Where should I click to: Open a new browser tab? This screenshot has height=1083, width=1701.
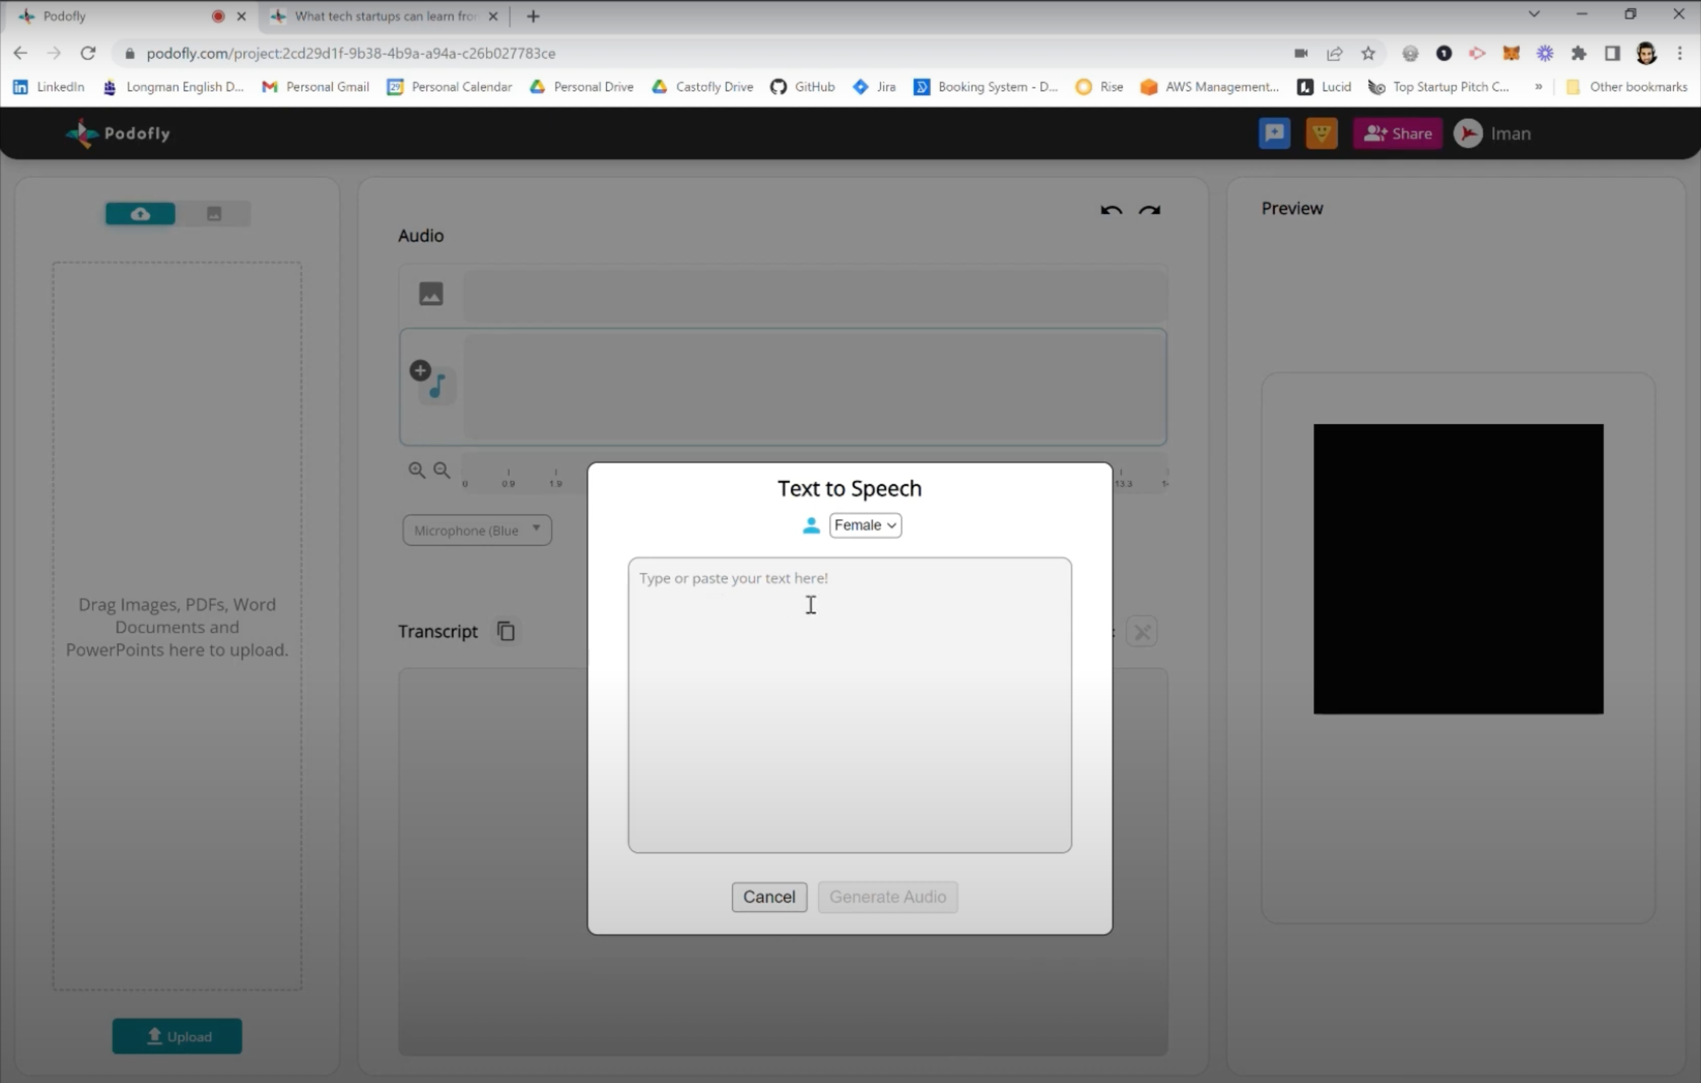[x=533, y=16]
